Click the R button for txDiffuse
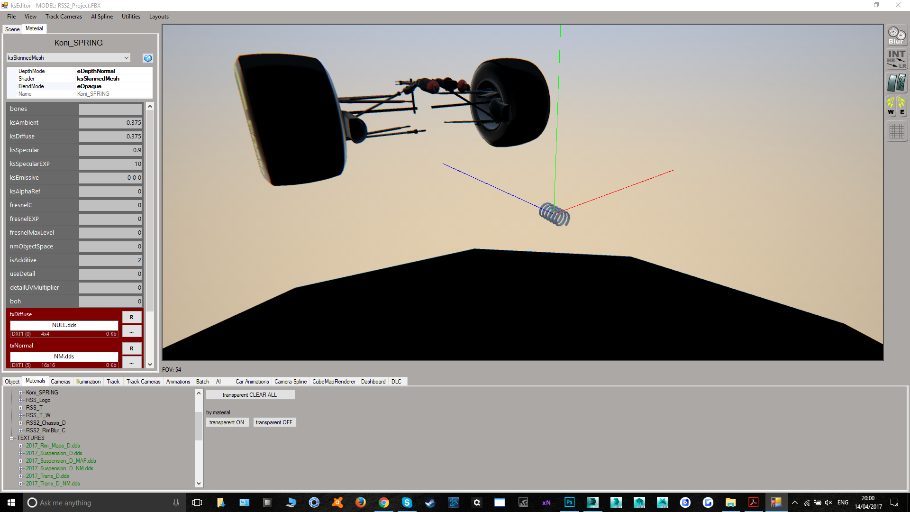Image resolution: width=910 pixels, height=512 pixels. point(132,317)
